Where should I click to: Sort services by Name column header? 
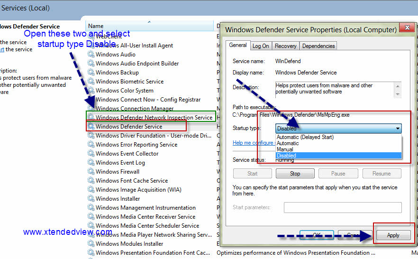point(150,26)
